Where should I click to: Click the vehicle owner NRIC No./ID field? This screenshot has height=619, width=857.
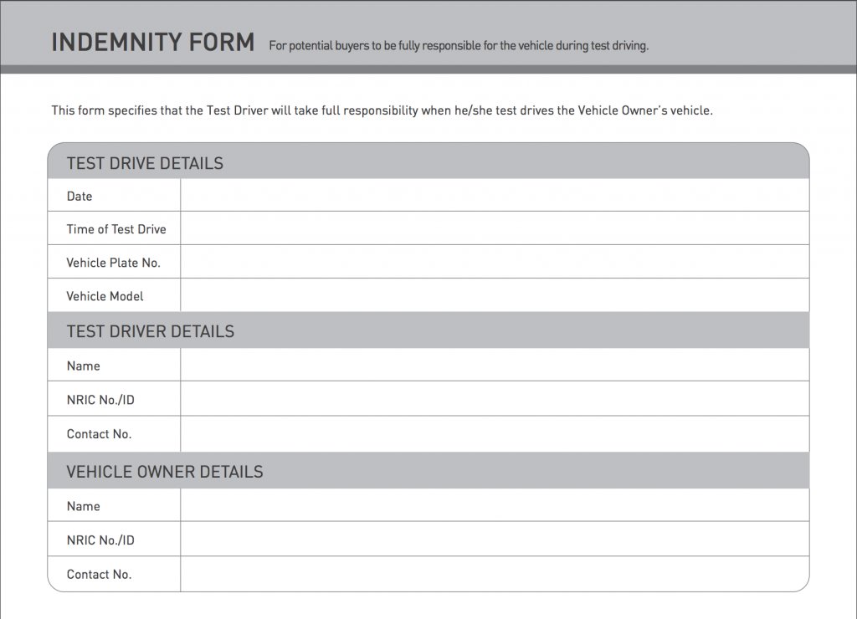coord(495,539)
